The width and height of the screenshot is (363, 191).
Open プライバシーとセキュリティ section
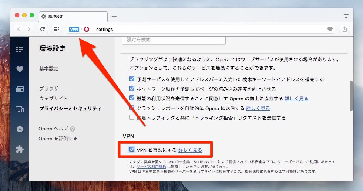[x=70, y=109]
